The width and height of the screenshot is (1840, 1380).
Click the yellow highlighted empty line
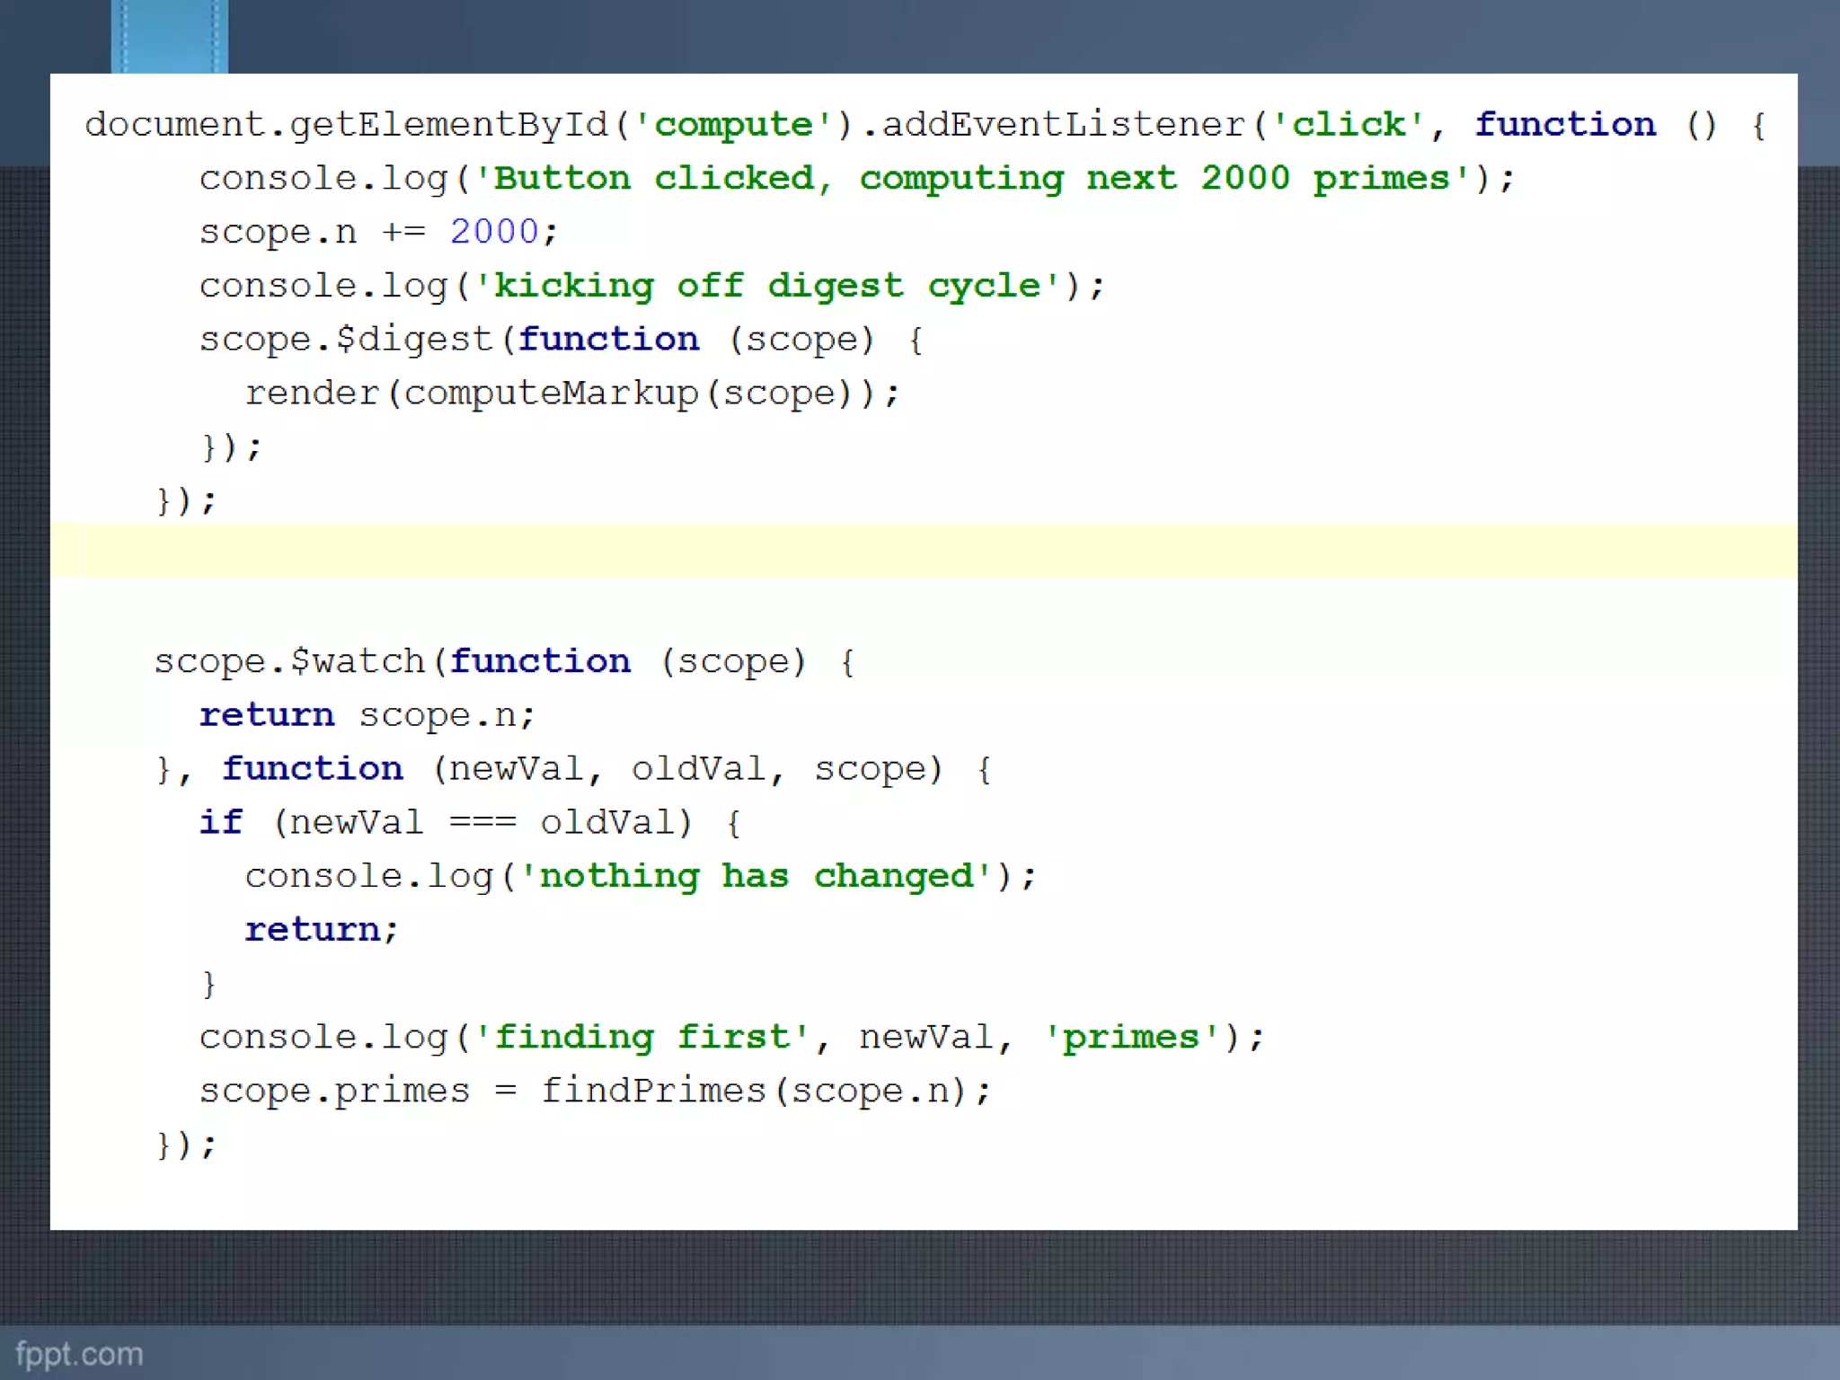[x=924, y=551]
